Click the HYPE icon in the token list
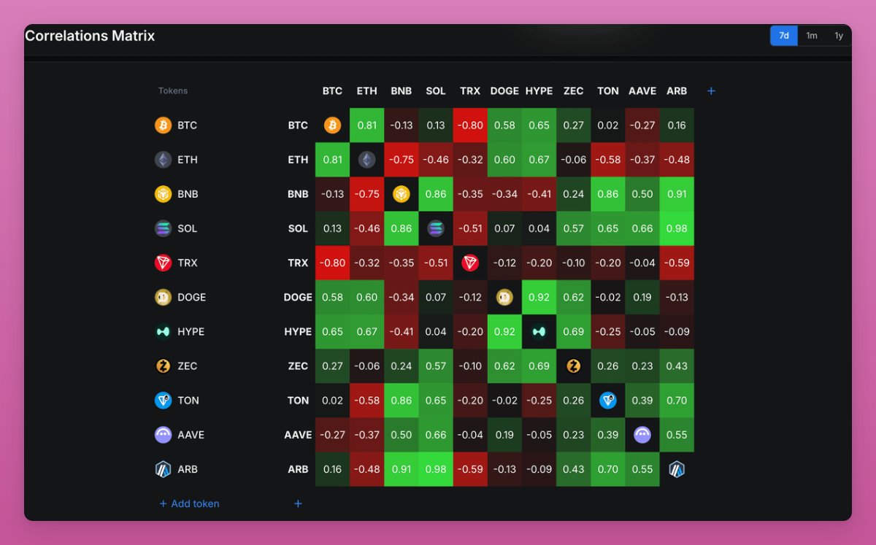The image size is (876, 545). (163, 331)
